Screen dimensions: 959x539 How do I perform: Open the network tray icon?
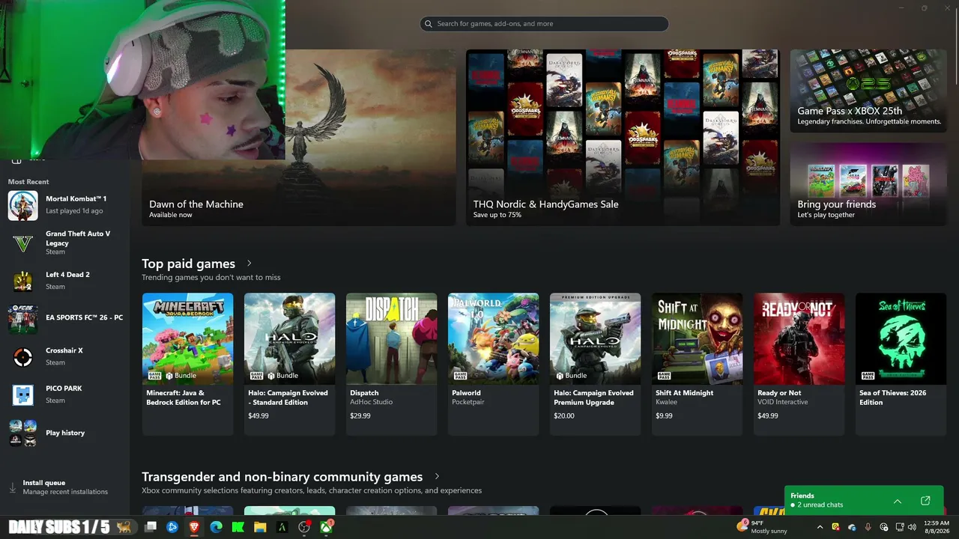click(x=899, y=527)
